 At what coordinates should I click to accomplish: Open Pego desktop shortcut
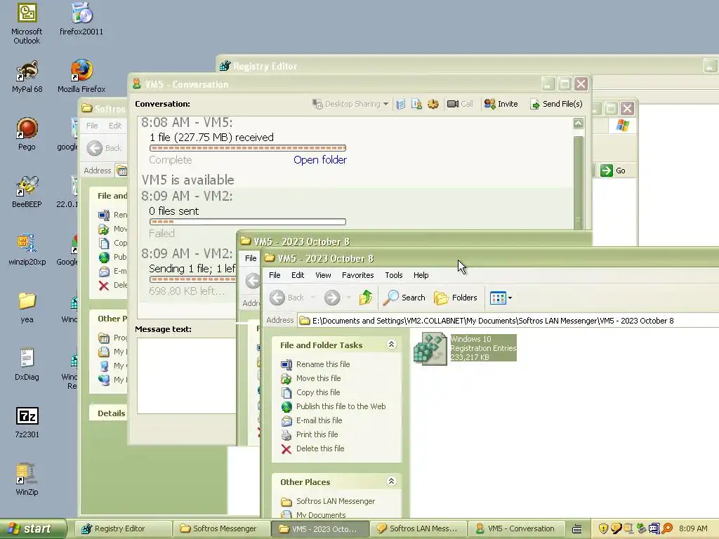click(x=27, y=134)
